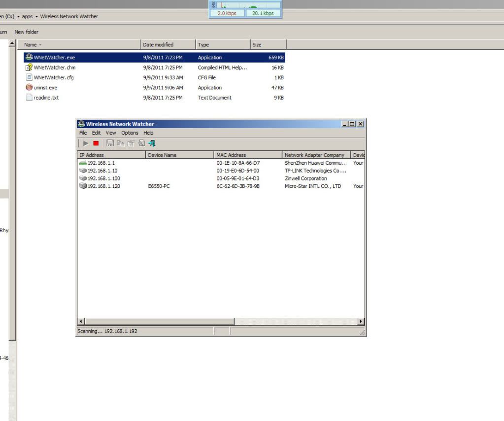This screenshot has width=504, height=421.
Task: Open the File menu in Wireless Network Watcher
Action: tap(83, 133)
